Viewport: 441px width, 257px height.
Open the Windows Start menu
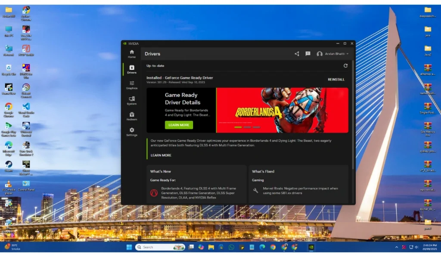[x=129, y=247]
